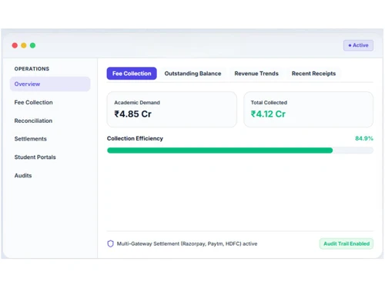
Task: Navigate to Student Portals in sidebar
Action: coord(35,157)
